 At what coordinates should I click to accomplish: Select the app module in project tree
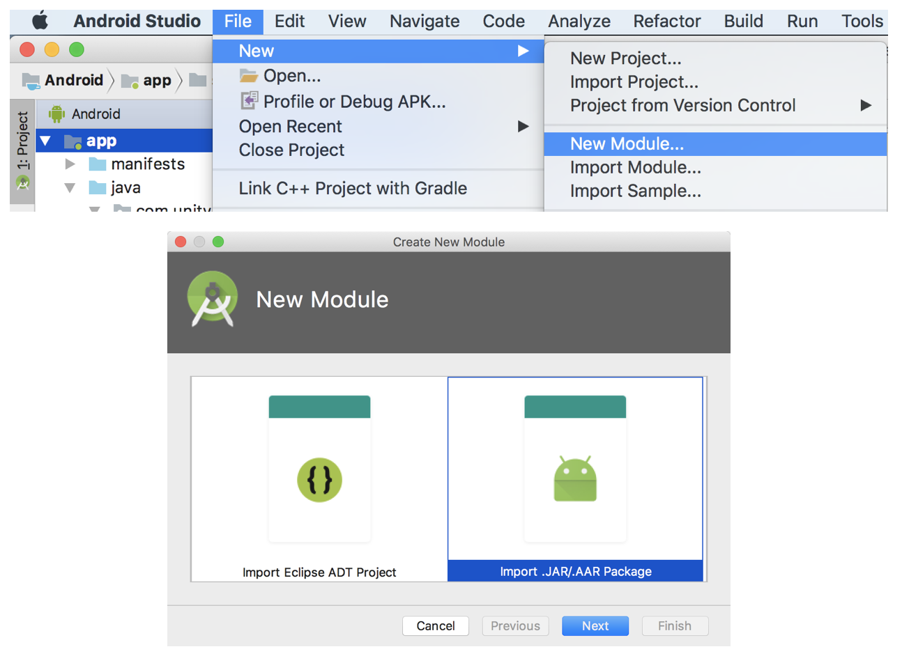point(124,141)
